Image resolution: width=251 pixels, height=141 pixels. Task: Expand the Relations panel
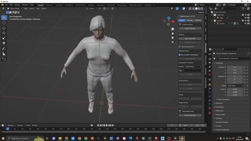[x=219, y=103]
